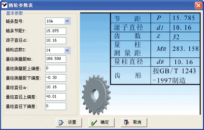
Task: Click the gray sprocket gear image
Action: pyautogui.click(x=96, y=95)
